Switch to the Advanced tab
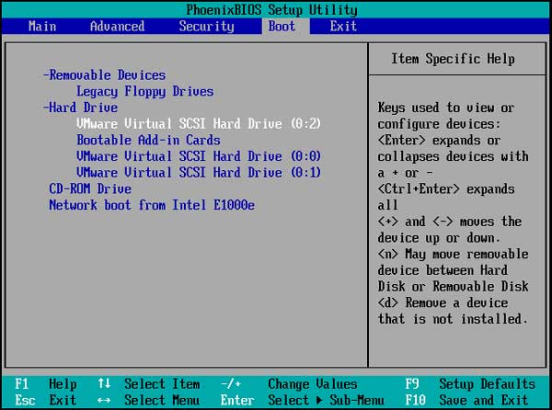 click(117, 26)
